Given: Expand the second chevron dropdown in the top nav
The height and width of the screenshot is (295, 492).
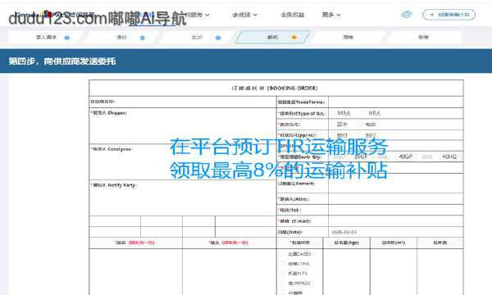Looking at the screenshot, I should tap(255, 15).
